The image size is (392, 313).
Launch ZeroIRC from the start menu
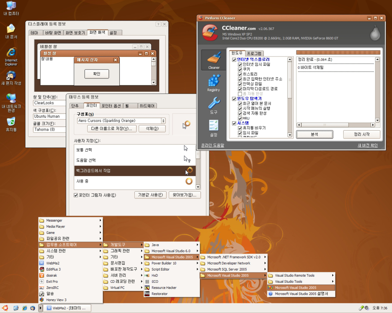point(71,287)
